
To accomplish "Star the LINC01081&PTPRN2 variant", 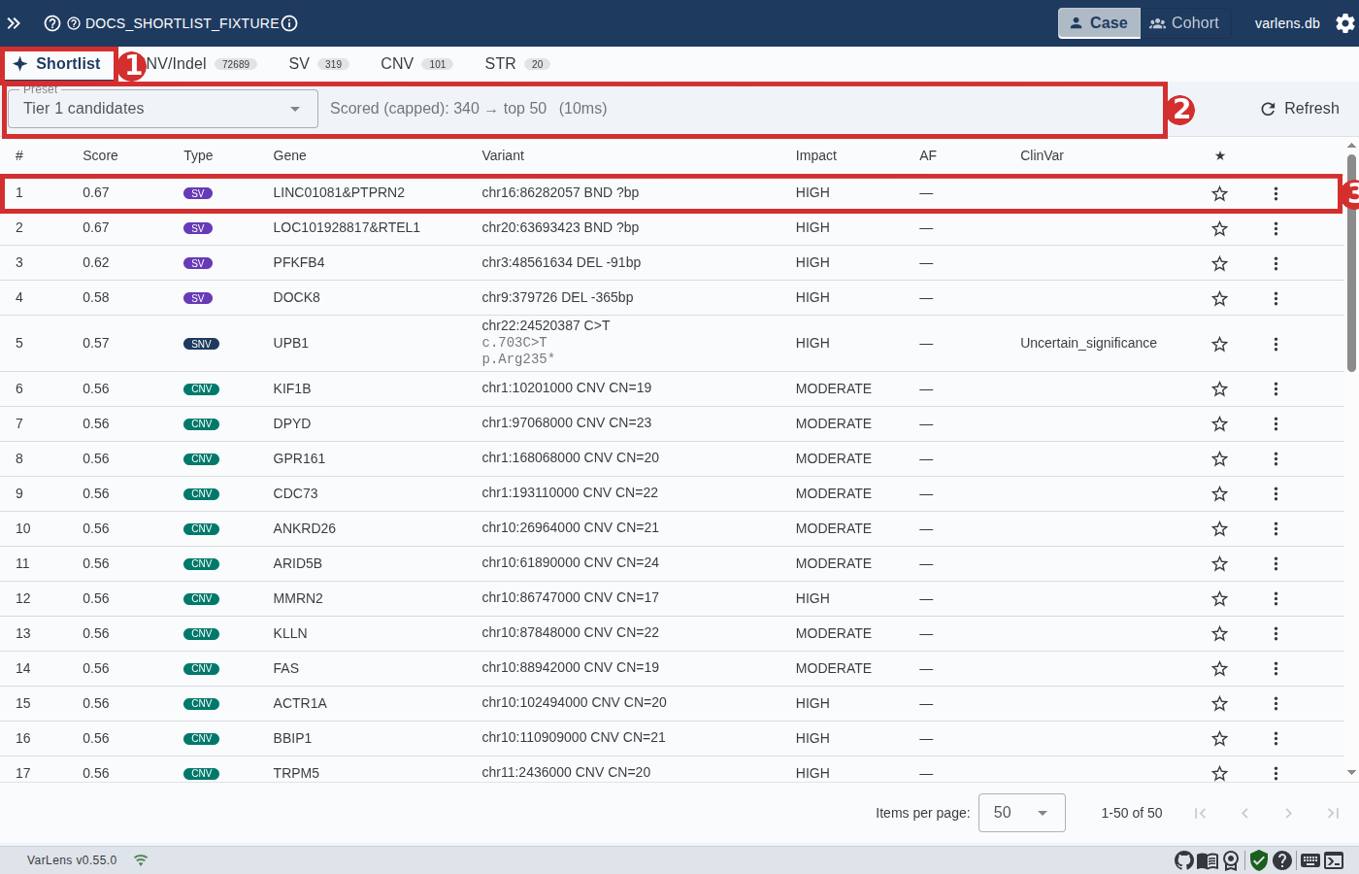I will pos(1219,193).
